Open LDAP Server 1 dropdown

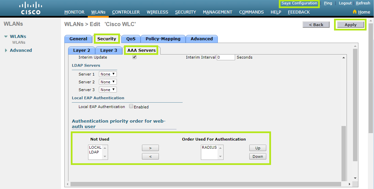click(x=108, y=74)
